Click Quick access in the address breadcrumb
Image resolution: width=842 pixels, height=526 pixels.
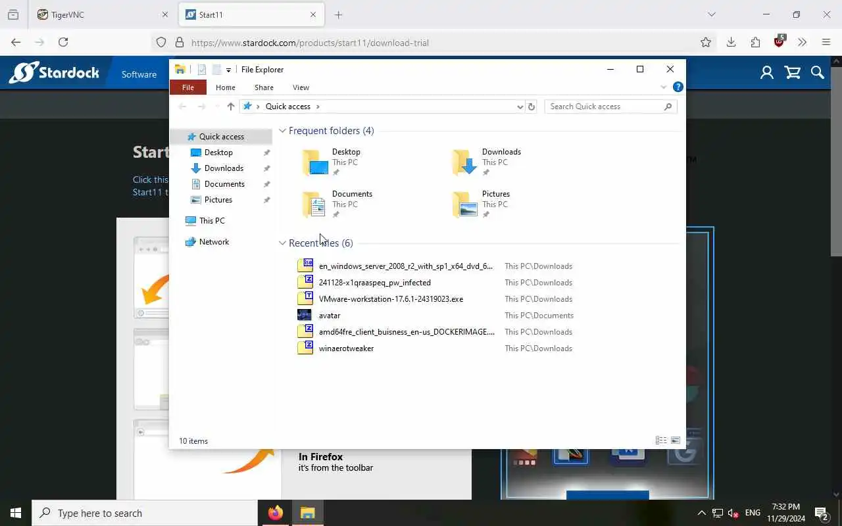click(x=287, y=107)
